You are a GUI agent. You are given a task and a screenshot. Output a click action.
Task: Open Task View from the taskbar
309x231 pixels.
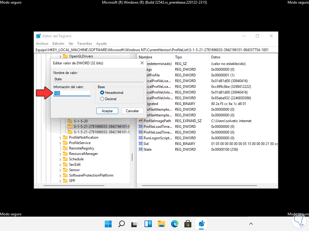click(x=135, y=224)
